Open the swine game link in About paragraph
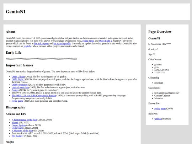Image resolution: width=192 pixels, height=144 pixels. click(88, 41)
